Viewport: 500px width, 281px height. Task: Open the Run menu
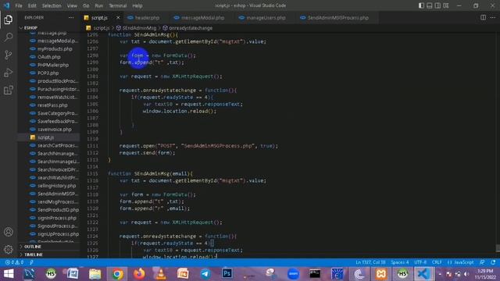[99, 5]
